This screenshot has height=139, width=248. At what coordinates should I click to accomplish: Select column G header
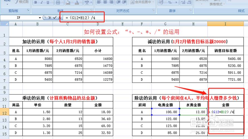(166, 24)
